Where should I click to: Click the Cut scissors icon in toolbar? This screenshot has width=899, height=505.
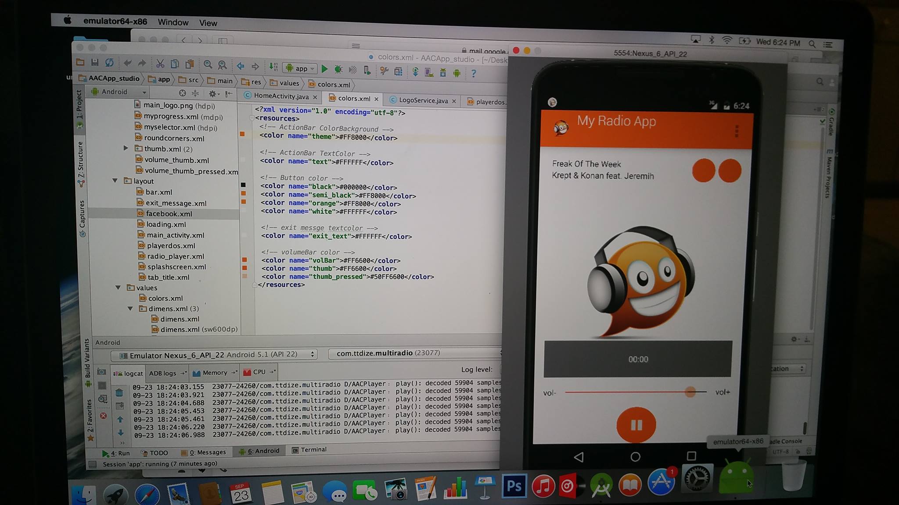pos(160,64)
